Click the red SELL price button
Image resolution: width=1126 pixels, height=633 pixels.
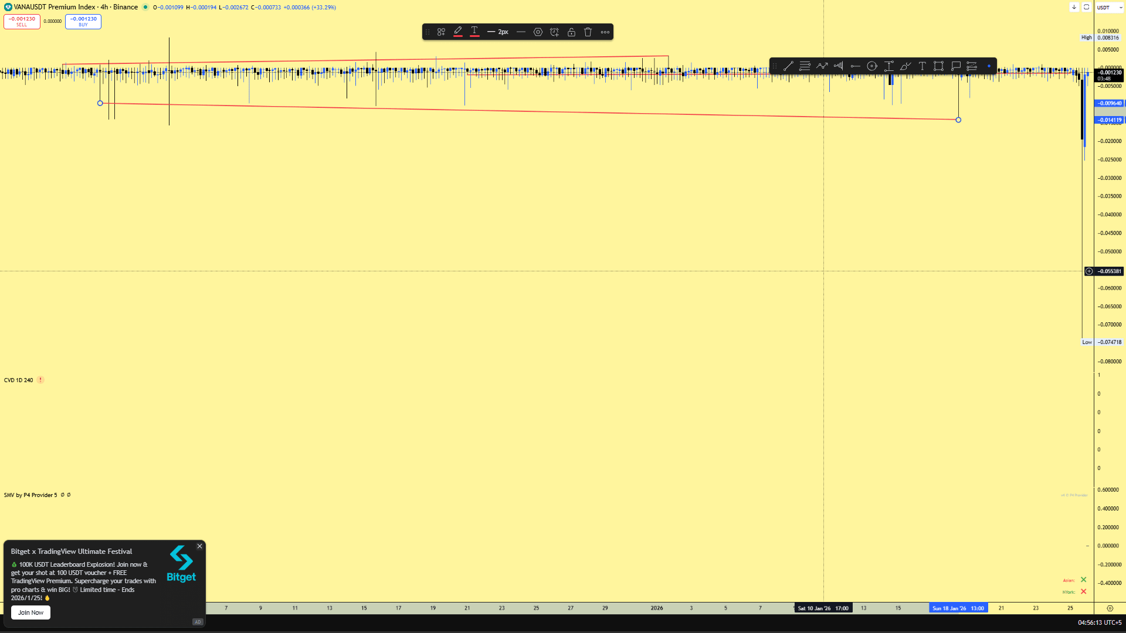point(22,22)
